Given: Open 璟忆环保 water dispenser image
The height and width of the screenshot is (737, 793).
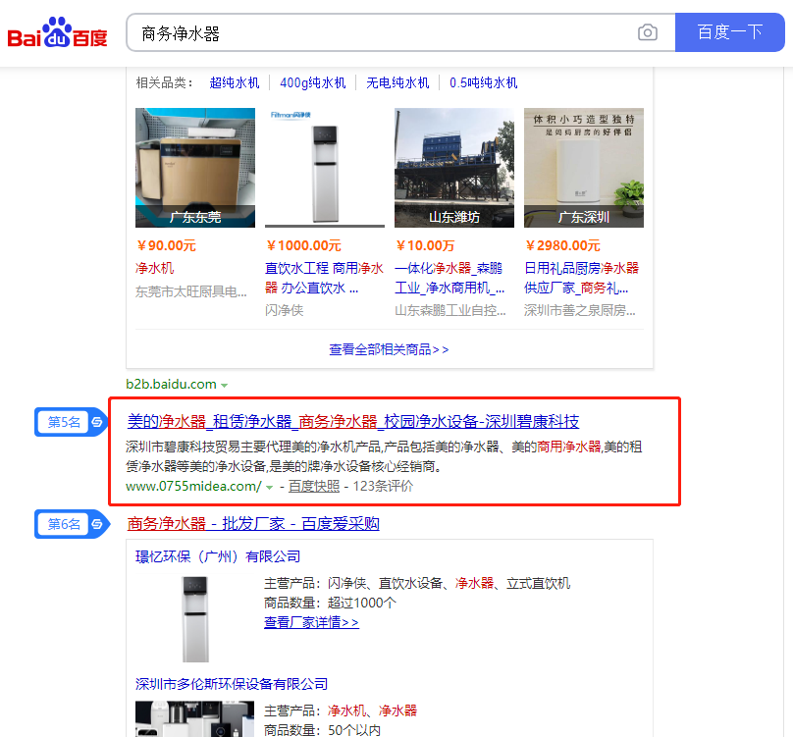Looking at the screenshot, I should (x=195, y=619).
